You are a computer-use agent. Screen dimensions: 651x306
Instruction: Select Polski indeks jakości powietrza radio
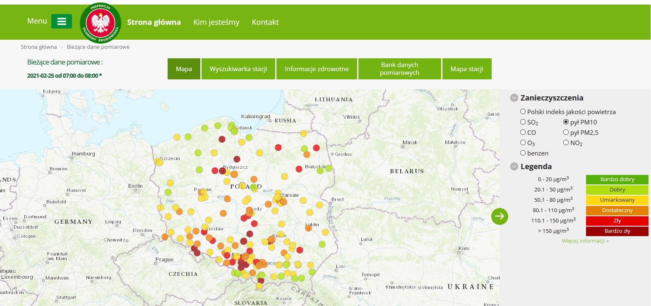tap(523, 112)
